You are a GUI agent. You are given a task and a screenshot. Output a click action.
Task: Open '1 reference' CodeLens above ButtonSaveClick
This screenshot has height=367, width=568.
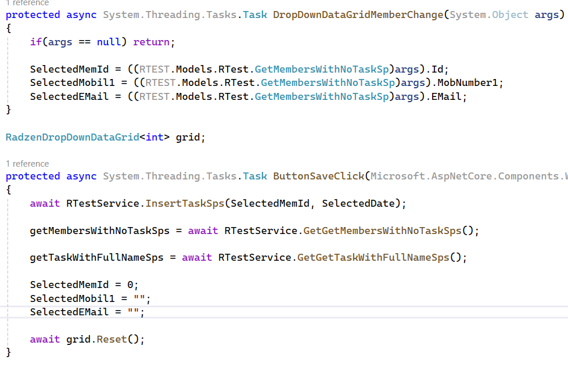[27, 164]
